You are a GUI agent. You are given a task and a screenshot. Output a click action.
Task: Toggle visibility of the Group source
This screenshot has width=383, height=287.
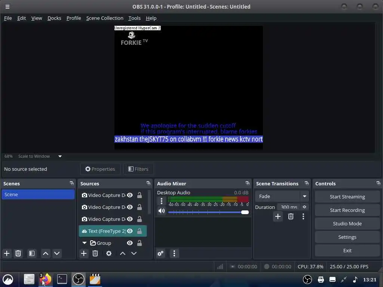coord(130,243)
